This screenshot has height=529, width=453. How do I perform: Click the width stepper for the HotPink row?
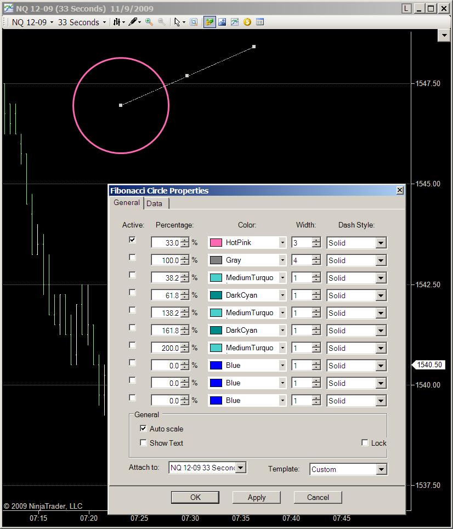pyautogui.click(x=316, y=242)
